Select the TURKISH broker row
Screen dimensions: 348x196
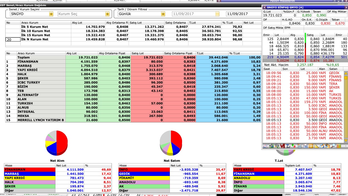(133, 103)
